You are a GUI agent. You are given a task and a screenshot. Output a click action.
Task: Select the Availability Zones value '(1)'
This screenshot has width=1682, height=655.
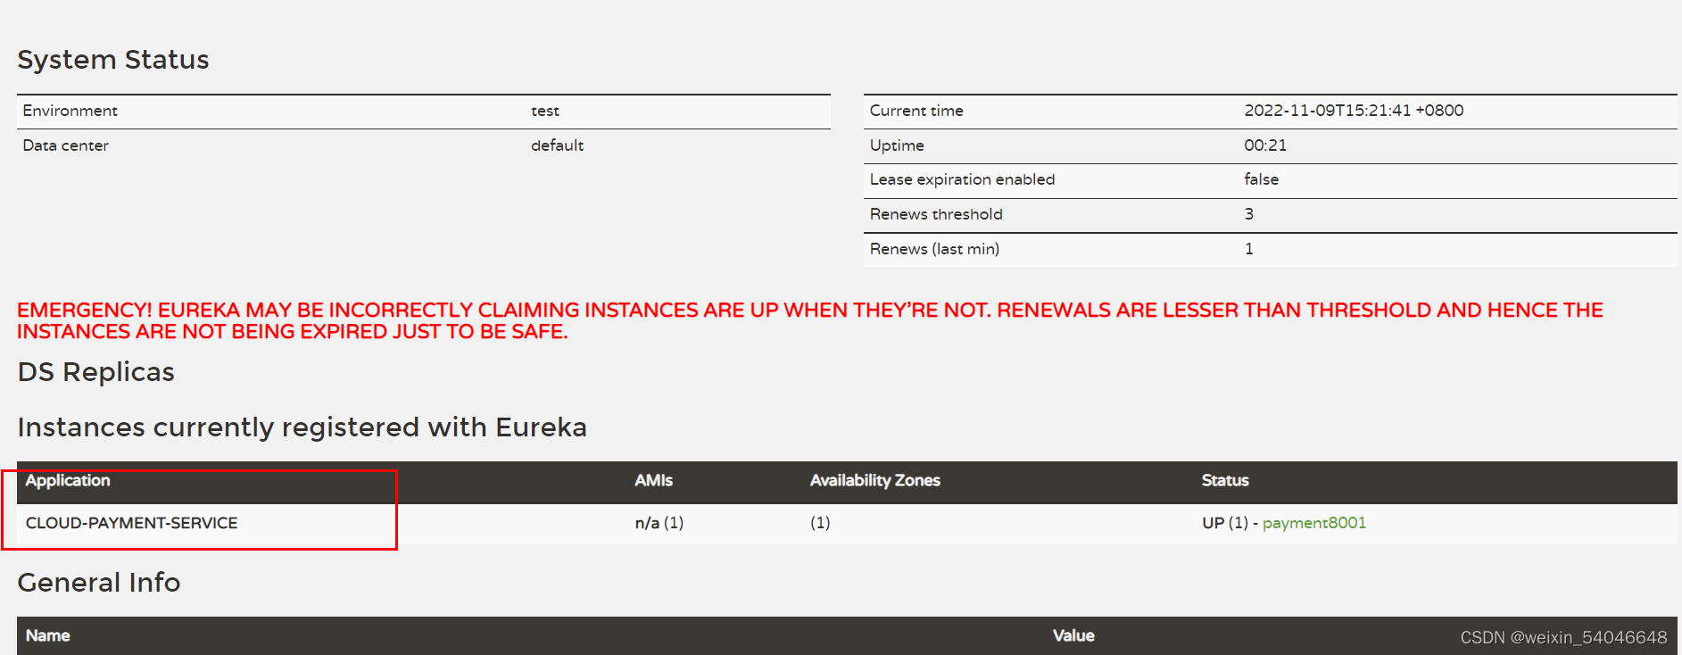(820, 523)
